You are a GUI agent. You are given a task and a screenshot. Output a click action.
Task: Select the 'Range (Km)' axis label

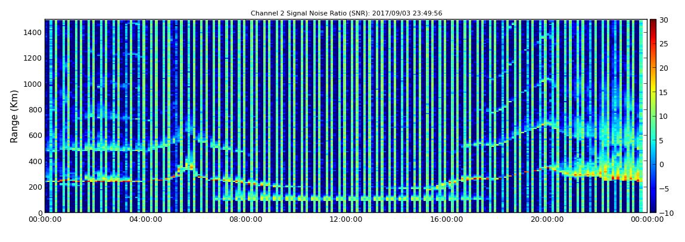click(14, 115)
